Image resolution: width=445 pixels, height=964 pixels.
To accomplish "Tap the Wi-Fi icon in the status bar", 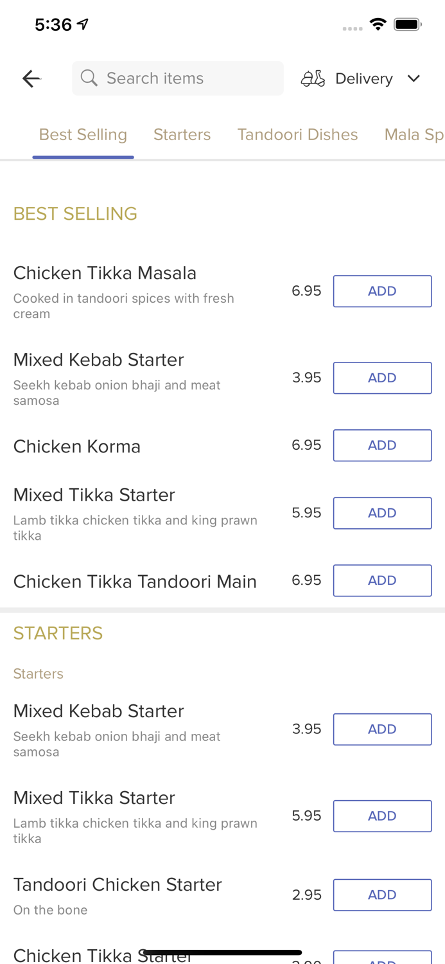I will pyautogui.click(x=378, y=23).
